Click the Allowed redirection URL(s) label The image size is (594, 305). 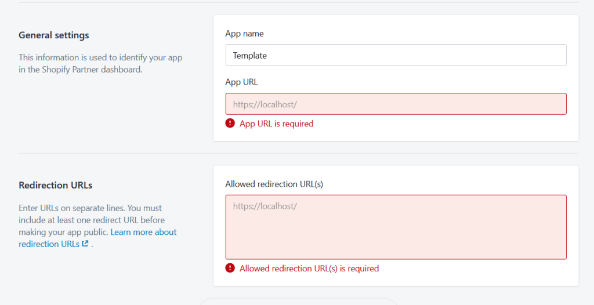274,184
